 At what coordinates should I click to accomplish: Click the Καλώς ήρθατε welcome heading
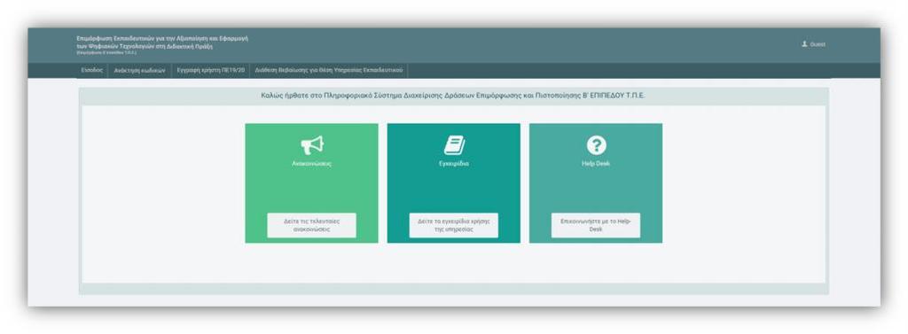(453, 96)
